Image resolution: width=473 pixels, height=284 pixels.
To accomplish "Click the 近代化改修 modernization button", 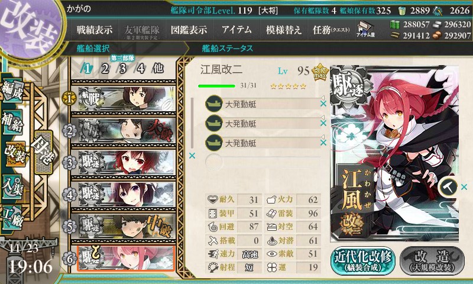I will 363,261.
